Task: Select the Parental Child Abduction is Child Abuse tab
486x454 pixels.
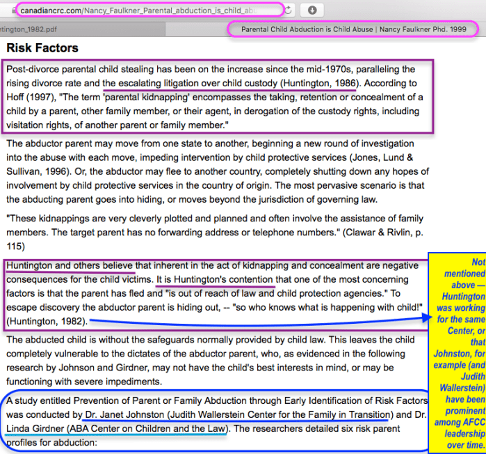Action: [353, 30]
